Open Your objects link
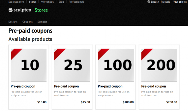188x111 pixels. point(180,2)
